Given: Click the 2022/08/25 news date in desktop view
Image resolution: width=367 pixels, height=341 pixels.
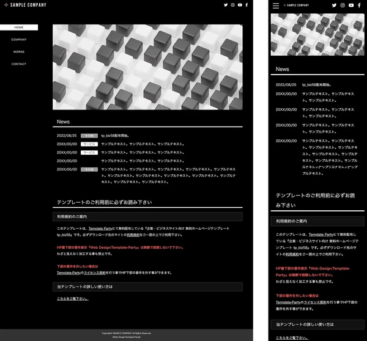Looking at the screenshot, I should pos(67,136).
